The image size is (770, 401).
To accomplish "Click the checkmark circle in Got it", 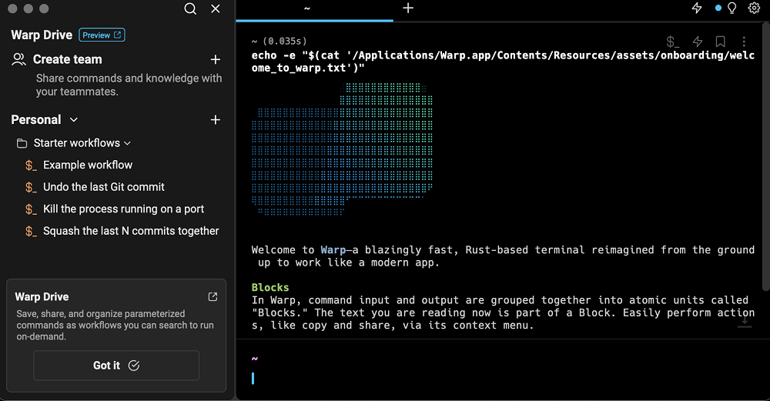I will pyautogui.click(x=133, y=365).
